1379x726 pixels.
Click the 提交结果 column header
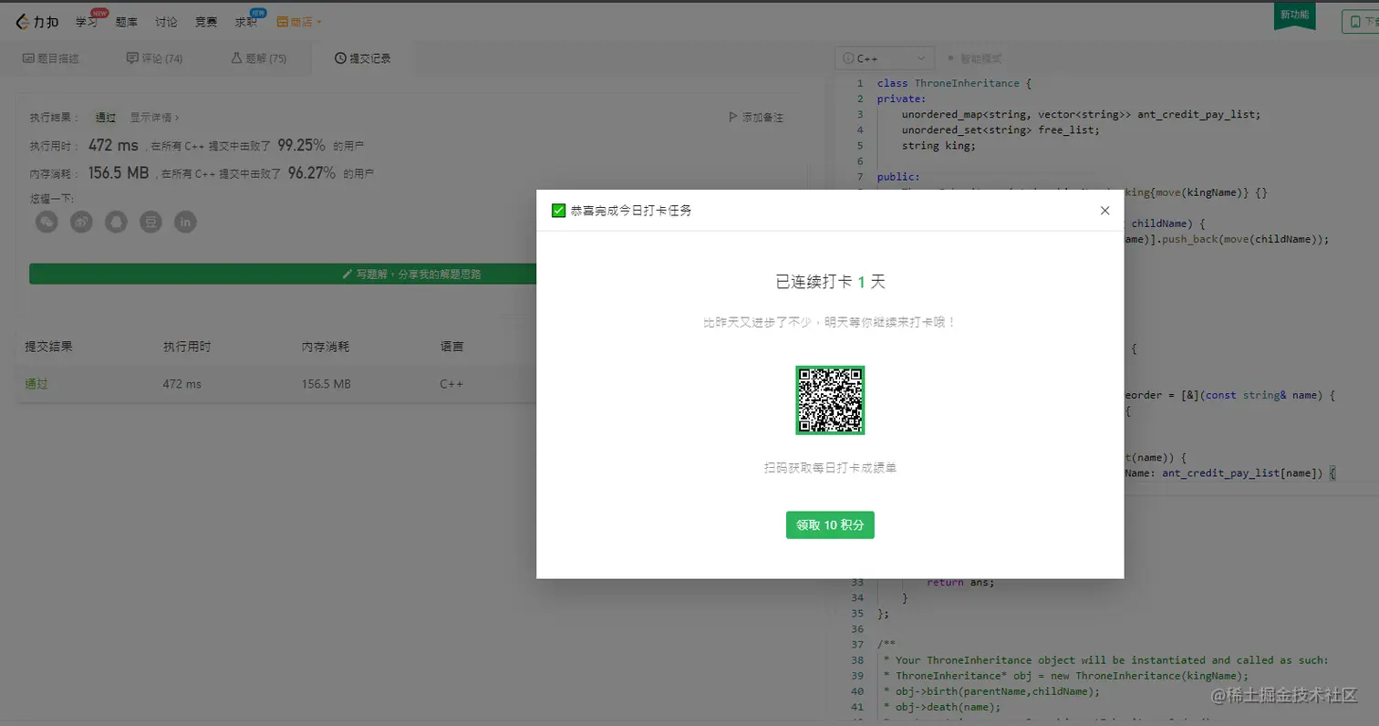[x=48, y=347]
